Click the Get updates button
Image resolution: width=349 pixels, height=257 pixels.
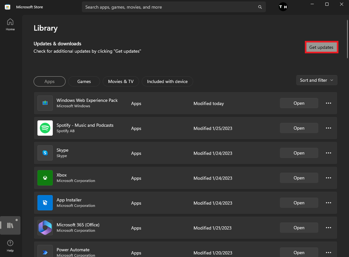click(x=321, y=47)
